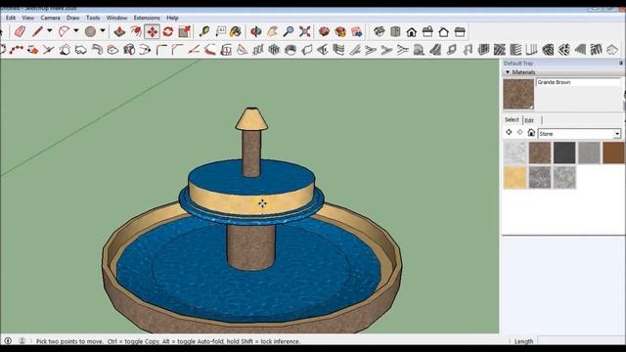Switch to Iso view
The width and height of the screenshot is (626, 352).
[x=379, y=31]
